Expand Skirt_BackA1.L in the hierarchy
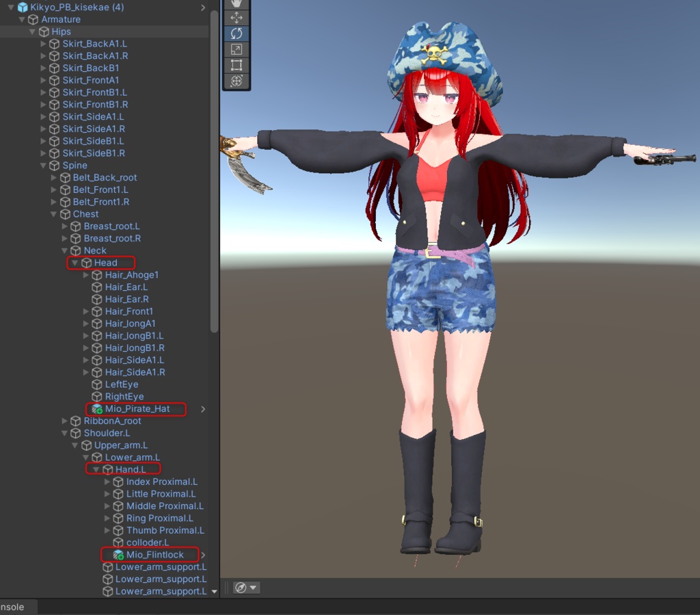Image resolution: width=700 pixels, height=615 pixels. pyautogui.click(x=43, y=43)
